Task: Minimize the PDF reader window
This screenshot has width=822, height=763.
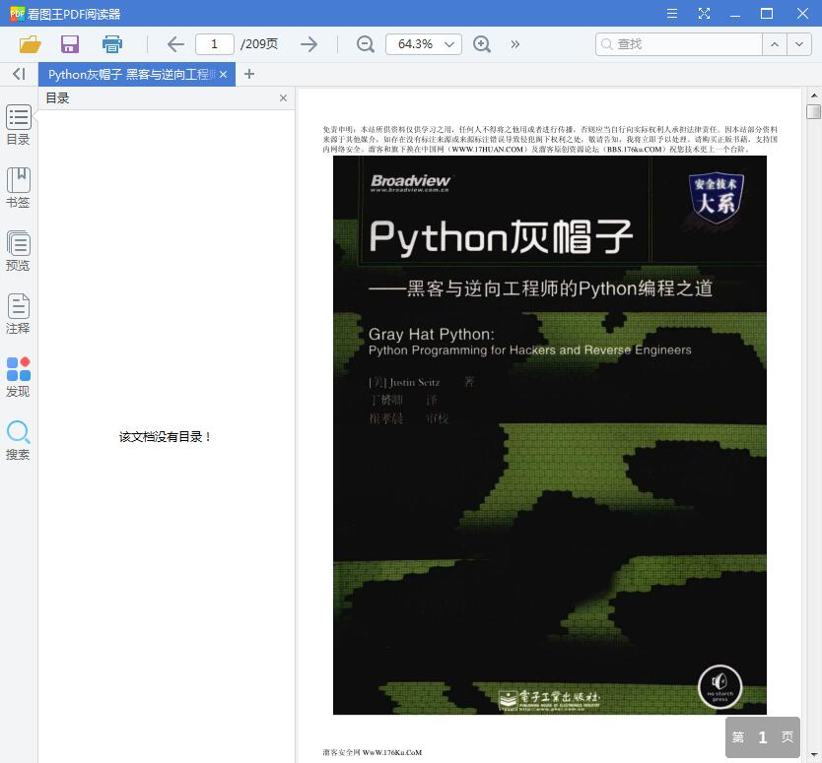Action: tap(735, 14)
